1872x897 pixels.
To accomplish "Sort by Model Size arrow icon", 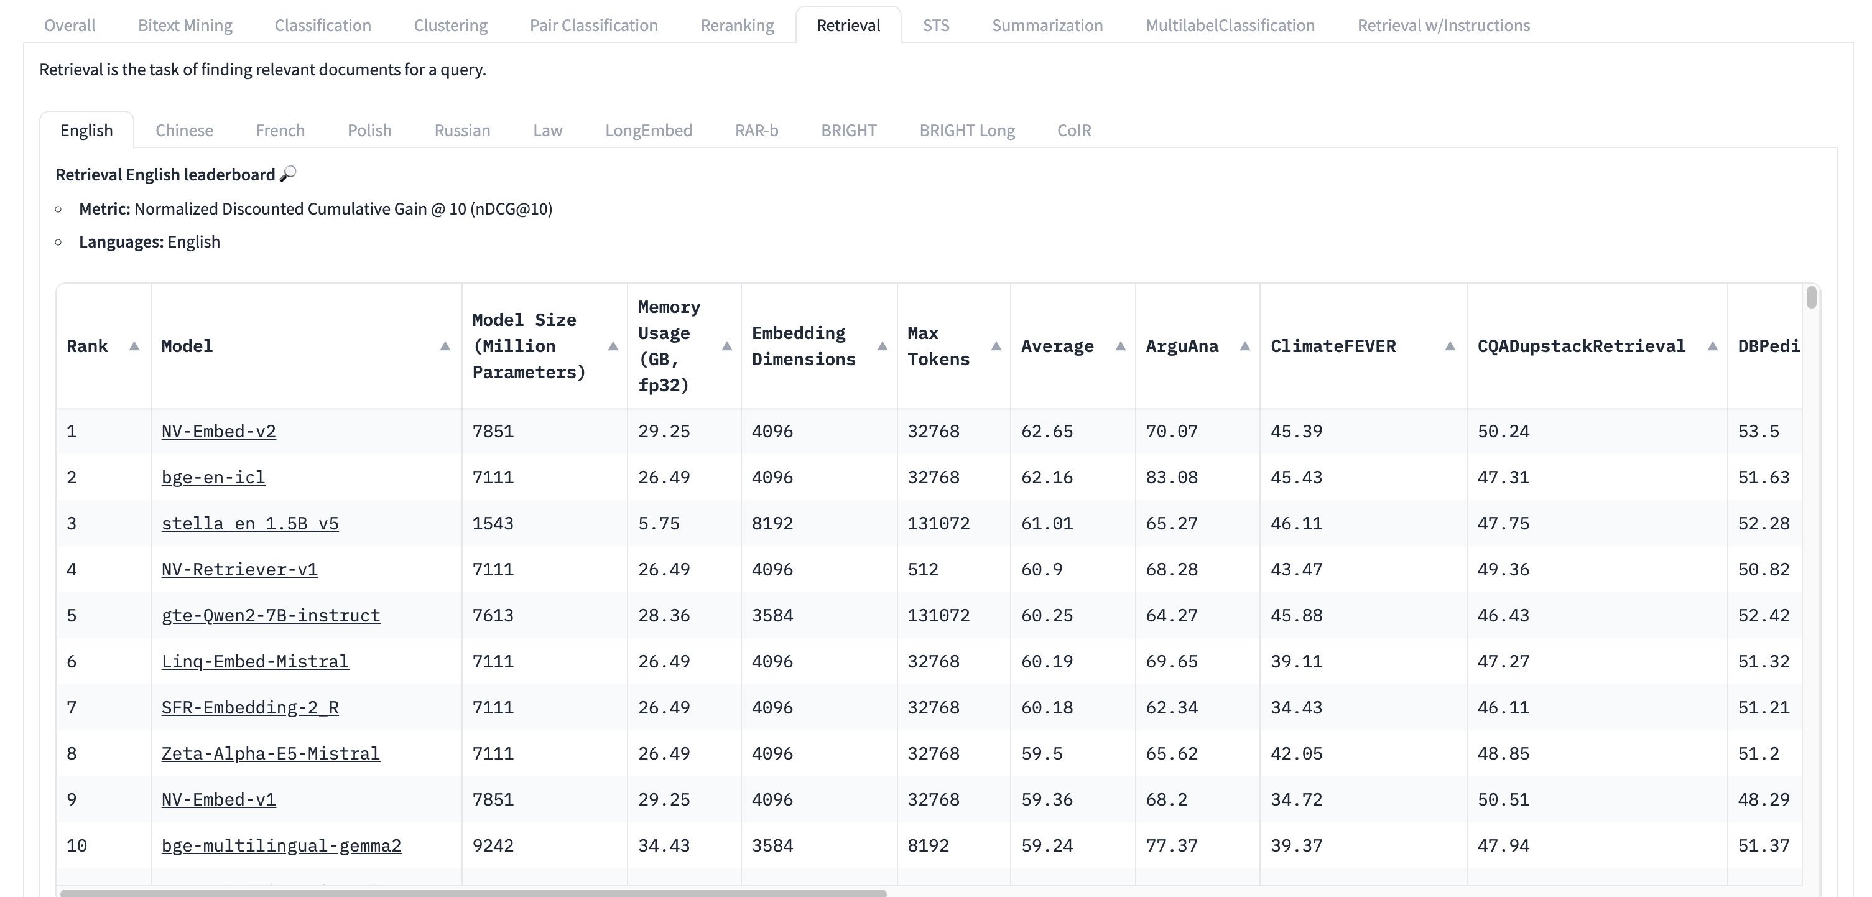I will [x=613, y=346].
